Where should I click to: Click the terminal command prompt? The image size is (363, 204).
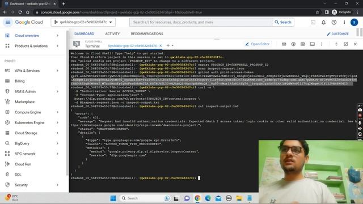coord(199,178)
